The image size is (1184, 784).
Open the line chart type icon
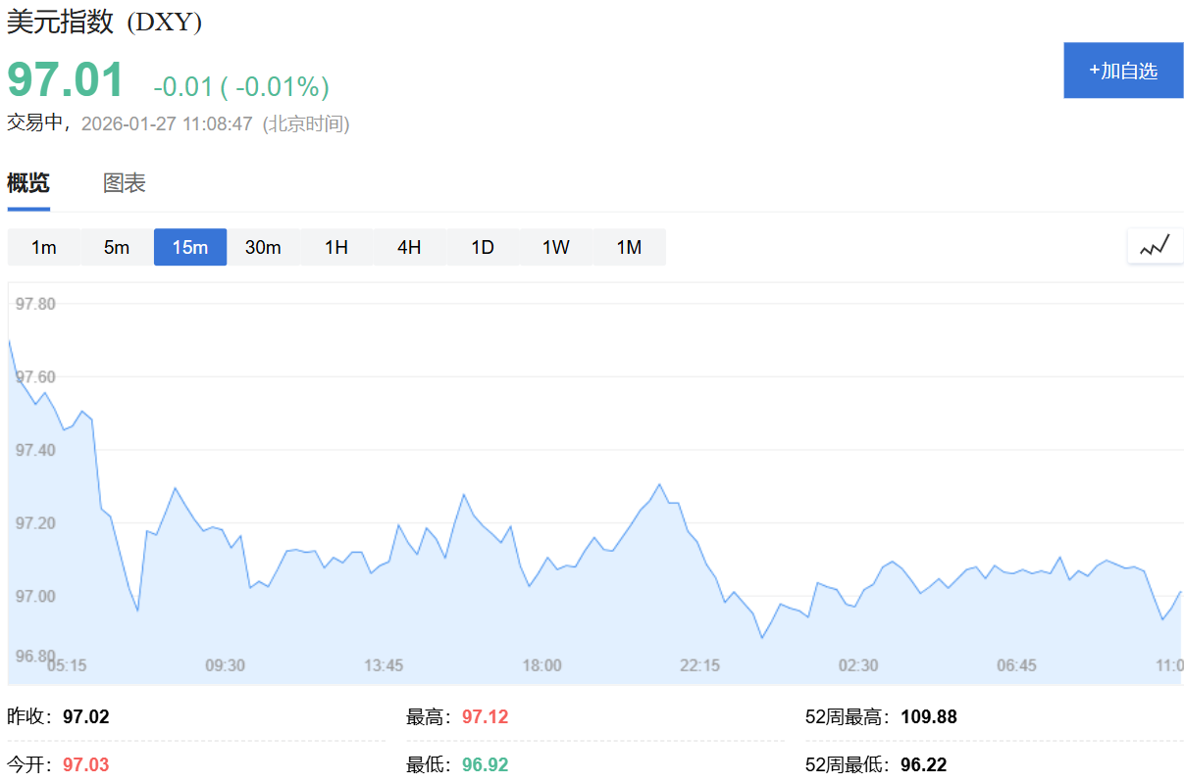[1156, 246]
